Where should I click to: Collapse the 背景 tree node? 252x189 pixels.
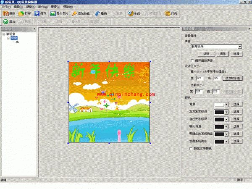tap(8, 38)
